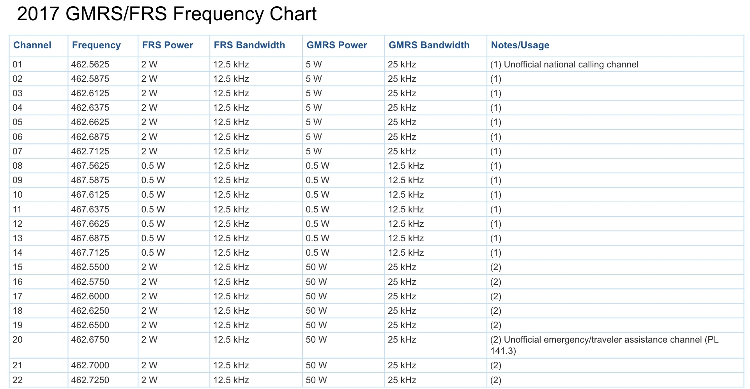Click the channel 14 number cell
Viewport: 750px width, 389px height.
(18, 253)
